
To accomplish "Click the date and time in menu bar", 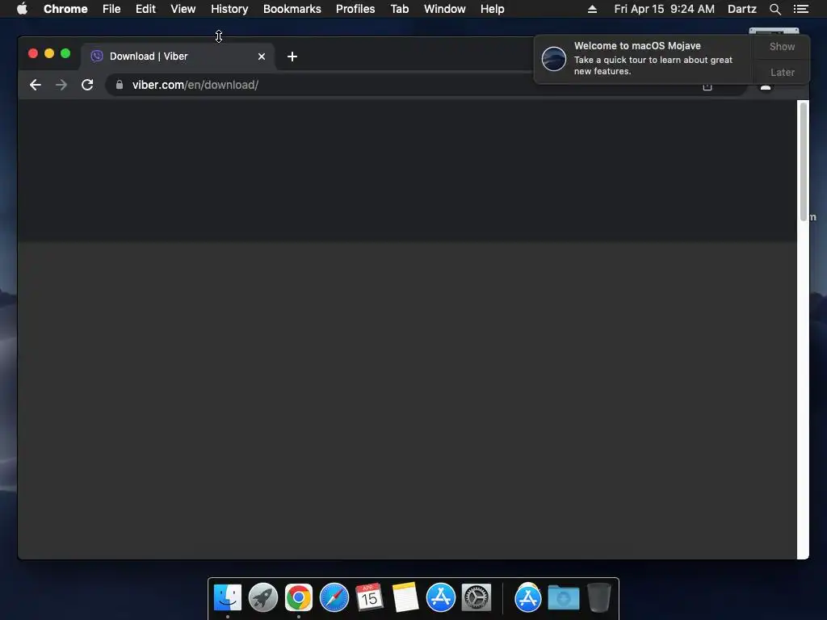I will 664,9.
